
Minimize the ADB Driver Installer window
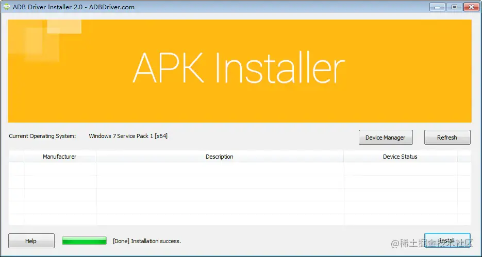pos(438,7)
